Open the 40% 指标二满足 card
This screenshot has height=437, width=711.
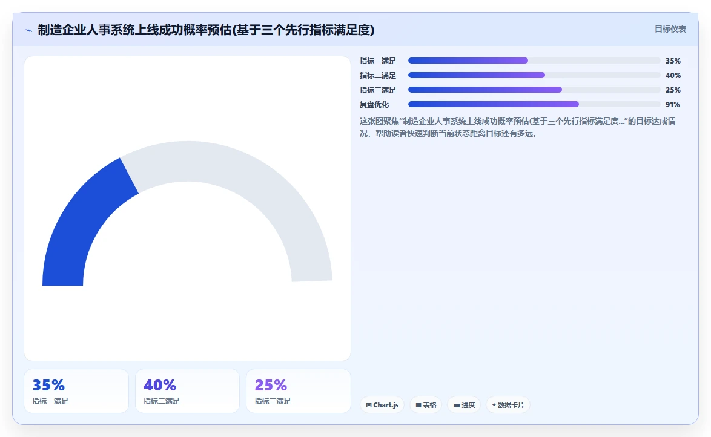[187, 391]
